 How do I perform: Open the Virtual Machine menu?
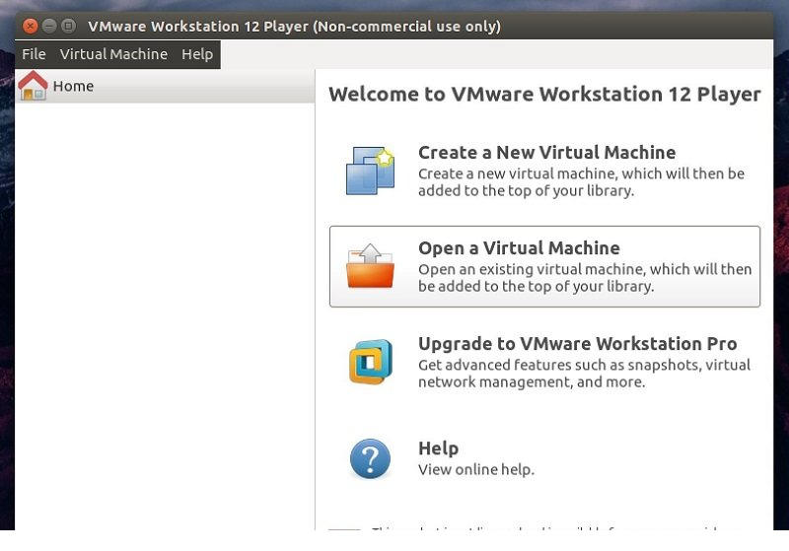[113, 54]
